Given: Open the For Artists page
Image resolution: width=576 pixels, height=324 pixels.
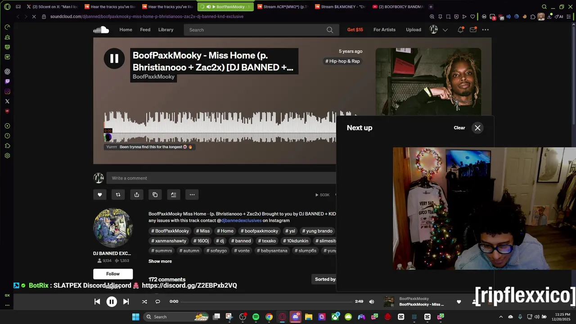Looking at the screenshot, I should (384, 30).
